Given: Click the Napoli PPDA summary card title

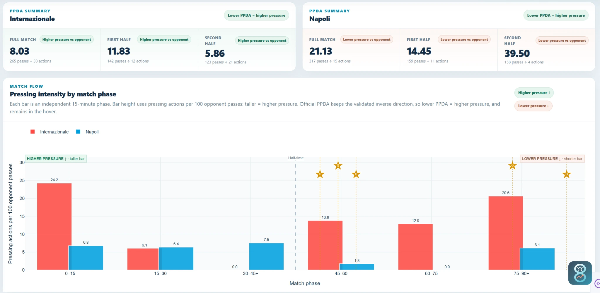Looking at the screenshot, I should point(320,19).
